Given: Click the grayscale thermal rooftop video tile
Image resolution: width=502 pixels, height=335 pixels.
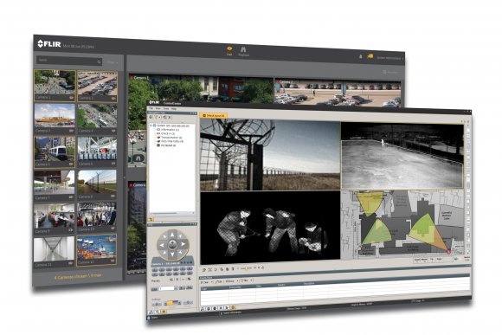Looking at the screenshot, I should point(402,156).
